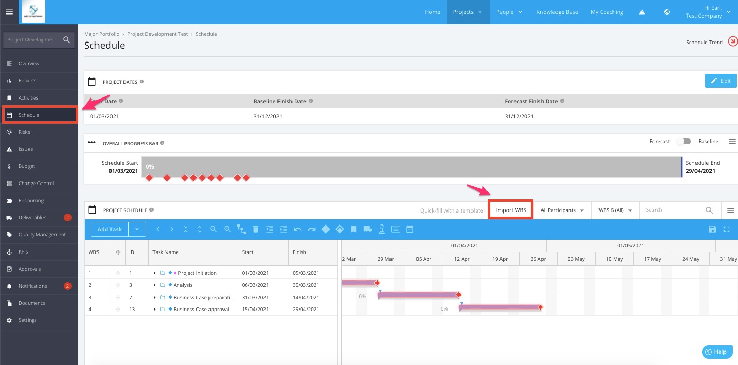Open Risks in the sidebar

point(39,132)
